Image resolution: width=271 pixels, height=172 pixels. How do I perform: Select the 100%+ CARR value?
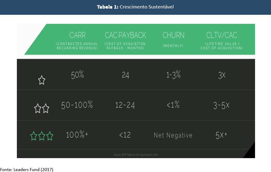(x=77, y=135)
